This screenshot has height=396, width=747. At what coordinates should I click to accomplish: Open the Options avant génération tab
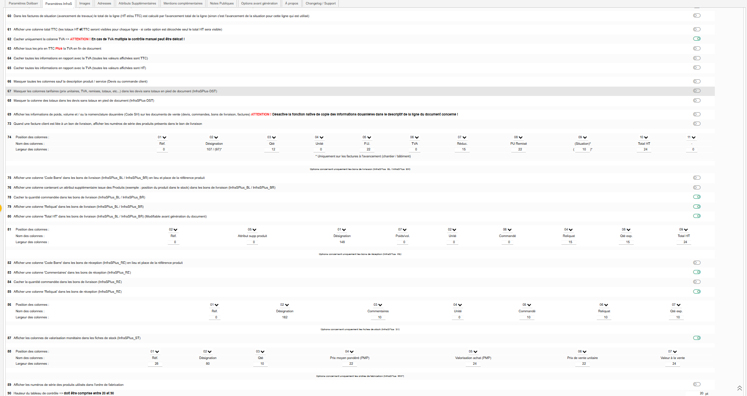coord(259,3)
